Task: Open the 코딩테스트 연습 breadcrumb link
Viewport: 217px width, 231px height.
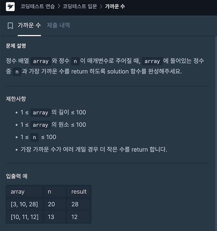Action: pyautogui.click(x=38, y=7)
